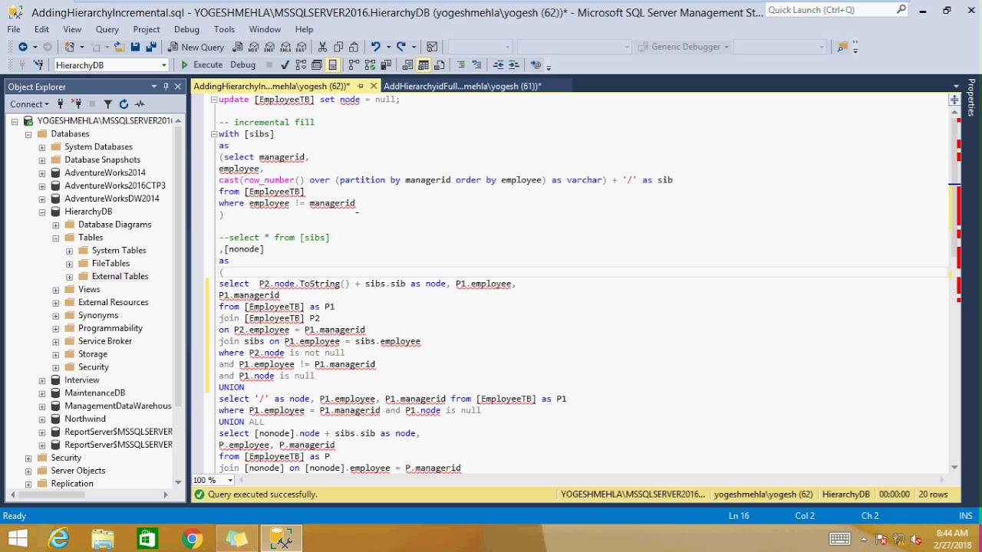Toggle Results to Grid mode
Screen dimensions: 982x552
[423, 65]
